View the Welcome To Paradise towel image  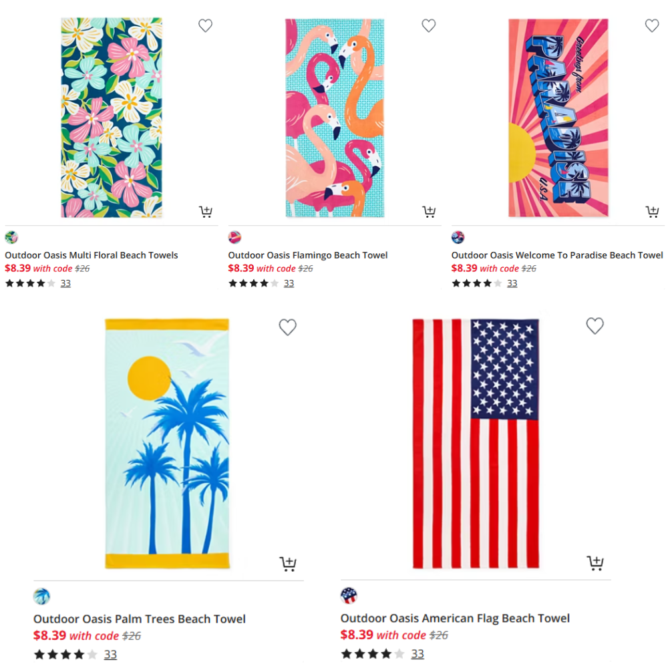[x=558, y=118]
